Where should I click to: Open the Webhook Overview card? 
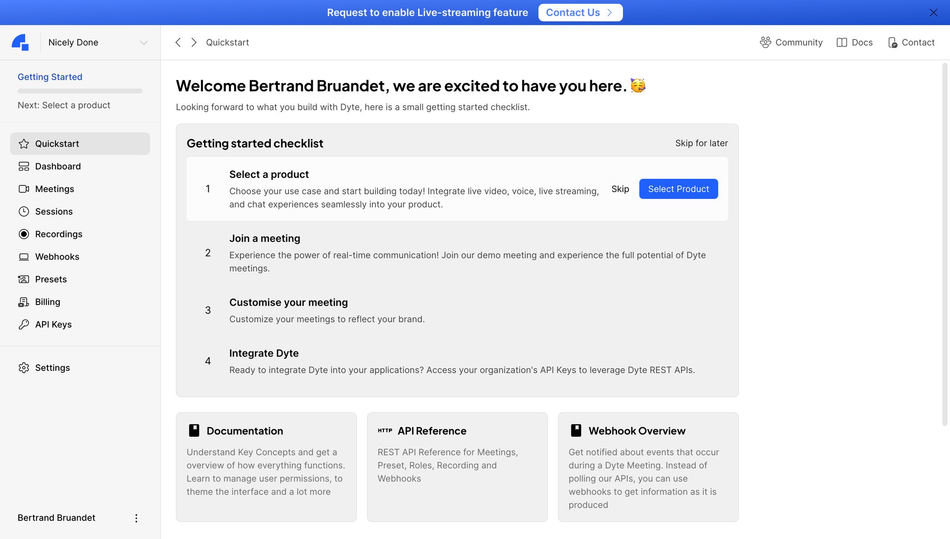[648, 467]
